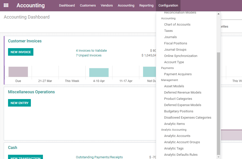Open the Dashboard menu
Image resolution: width=242 pixels, height=159 pixels.
point(67,6)
